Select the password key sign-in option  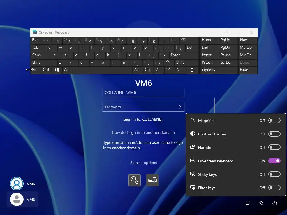click(135, 180)
